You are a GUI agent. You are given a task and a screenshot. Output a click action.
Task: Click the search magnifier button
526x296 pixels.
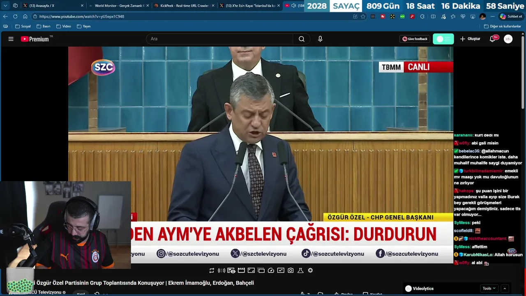point(302,39)
